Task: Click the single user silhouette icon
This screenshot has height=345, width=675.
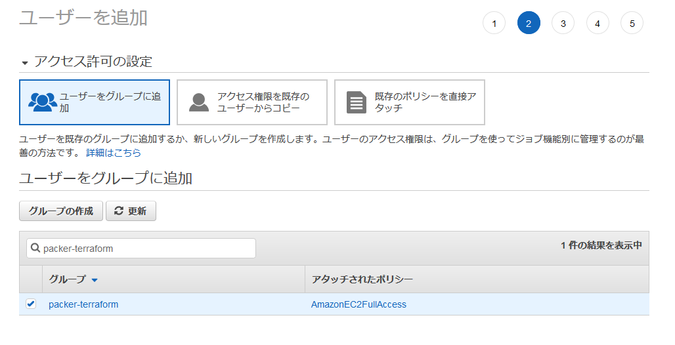Action: tap(198, 102)
